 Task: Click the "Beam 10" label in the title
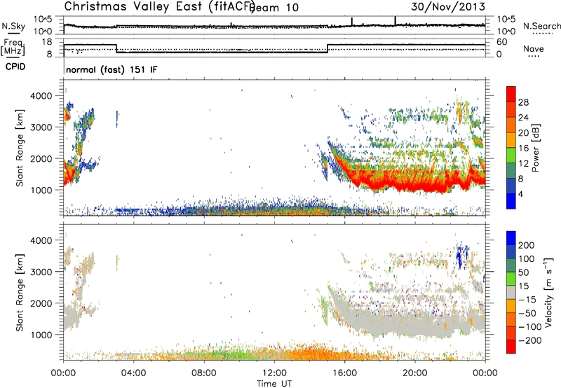click(x=275, y=8)
